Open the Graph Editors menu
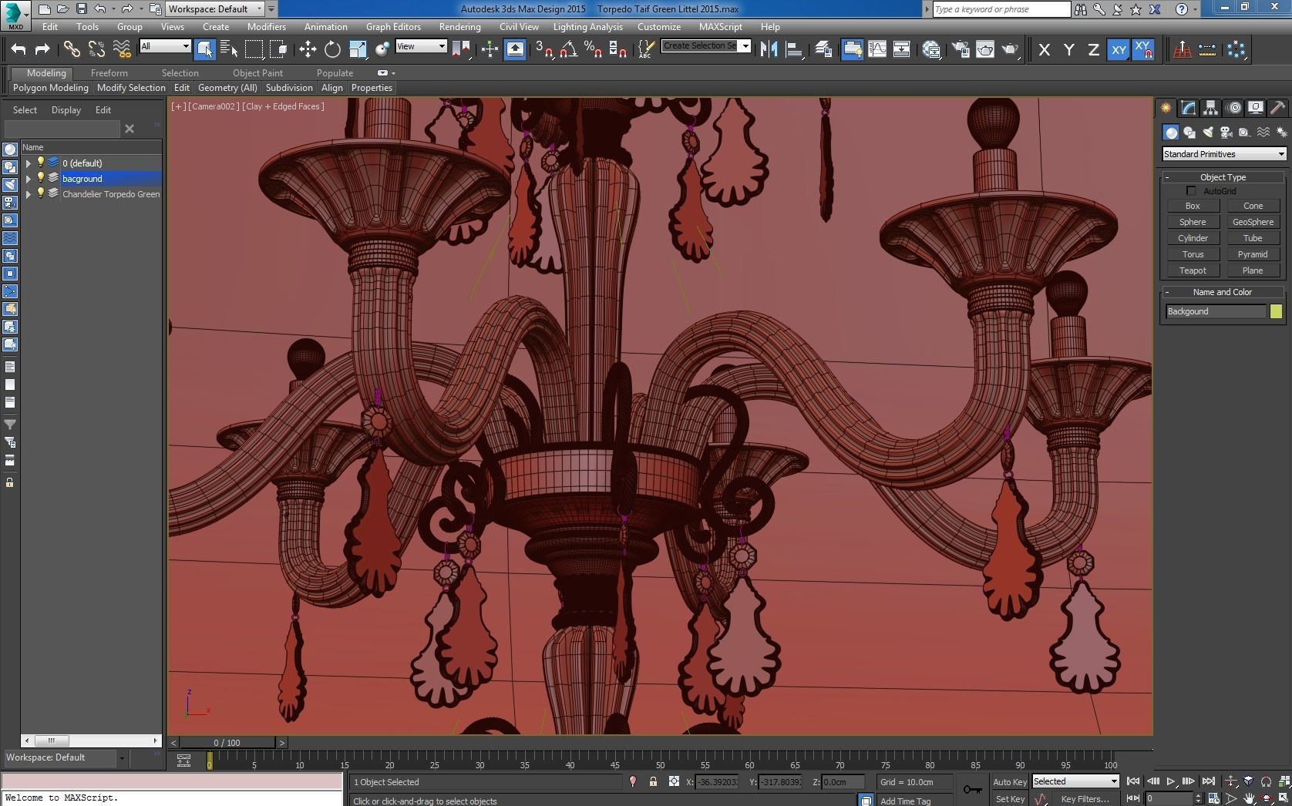 393,26
